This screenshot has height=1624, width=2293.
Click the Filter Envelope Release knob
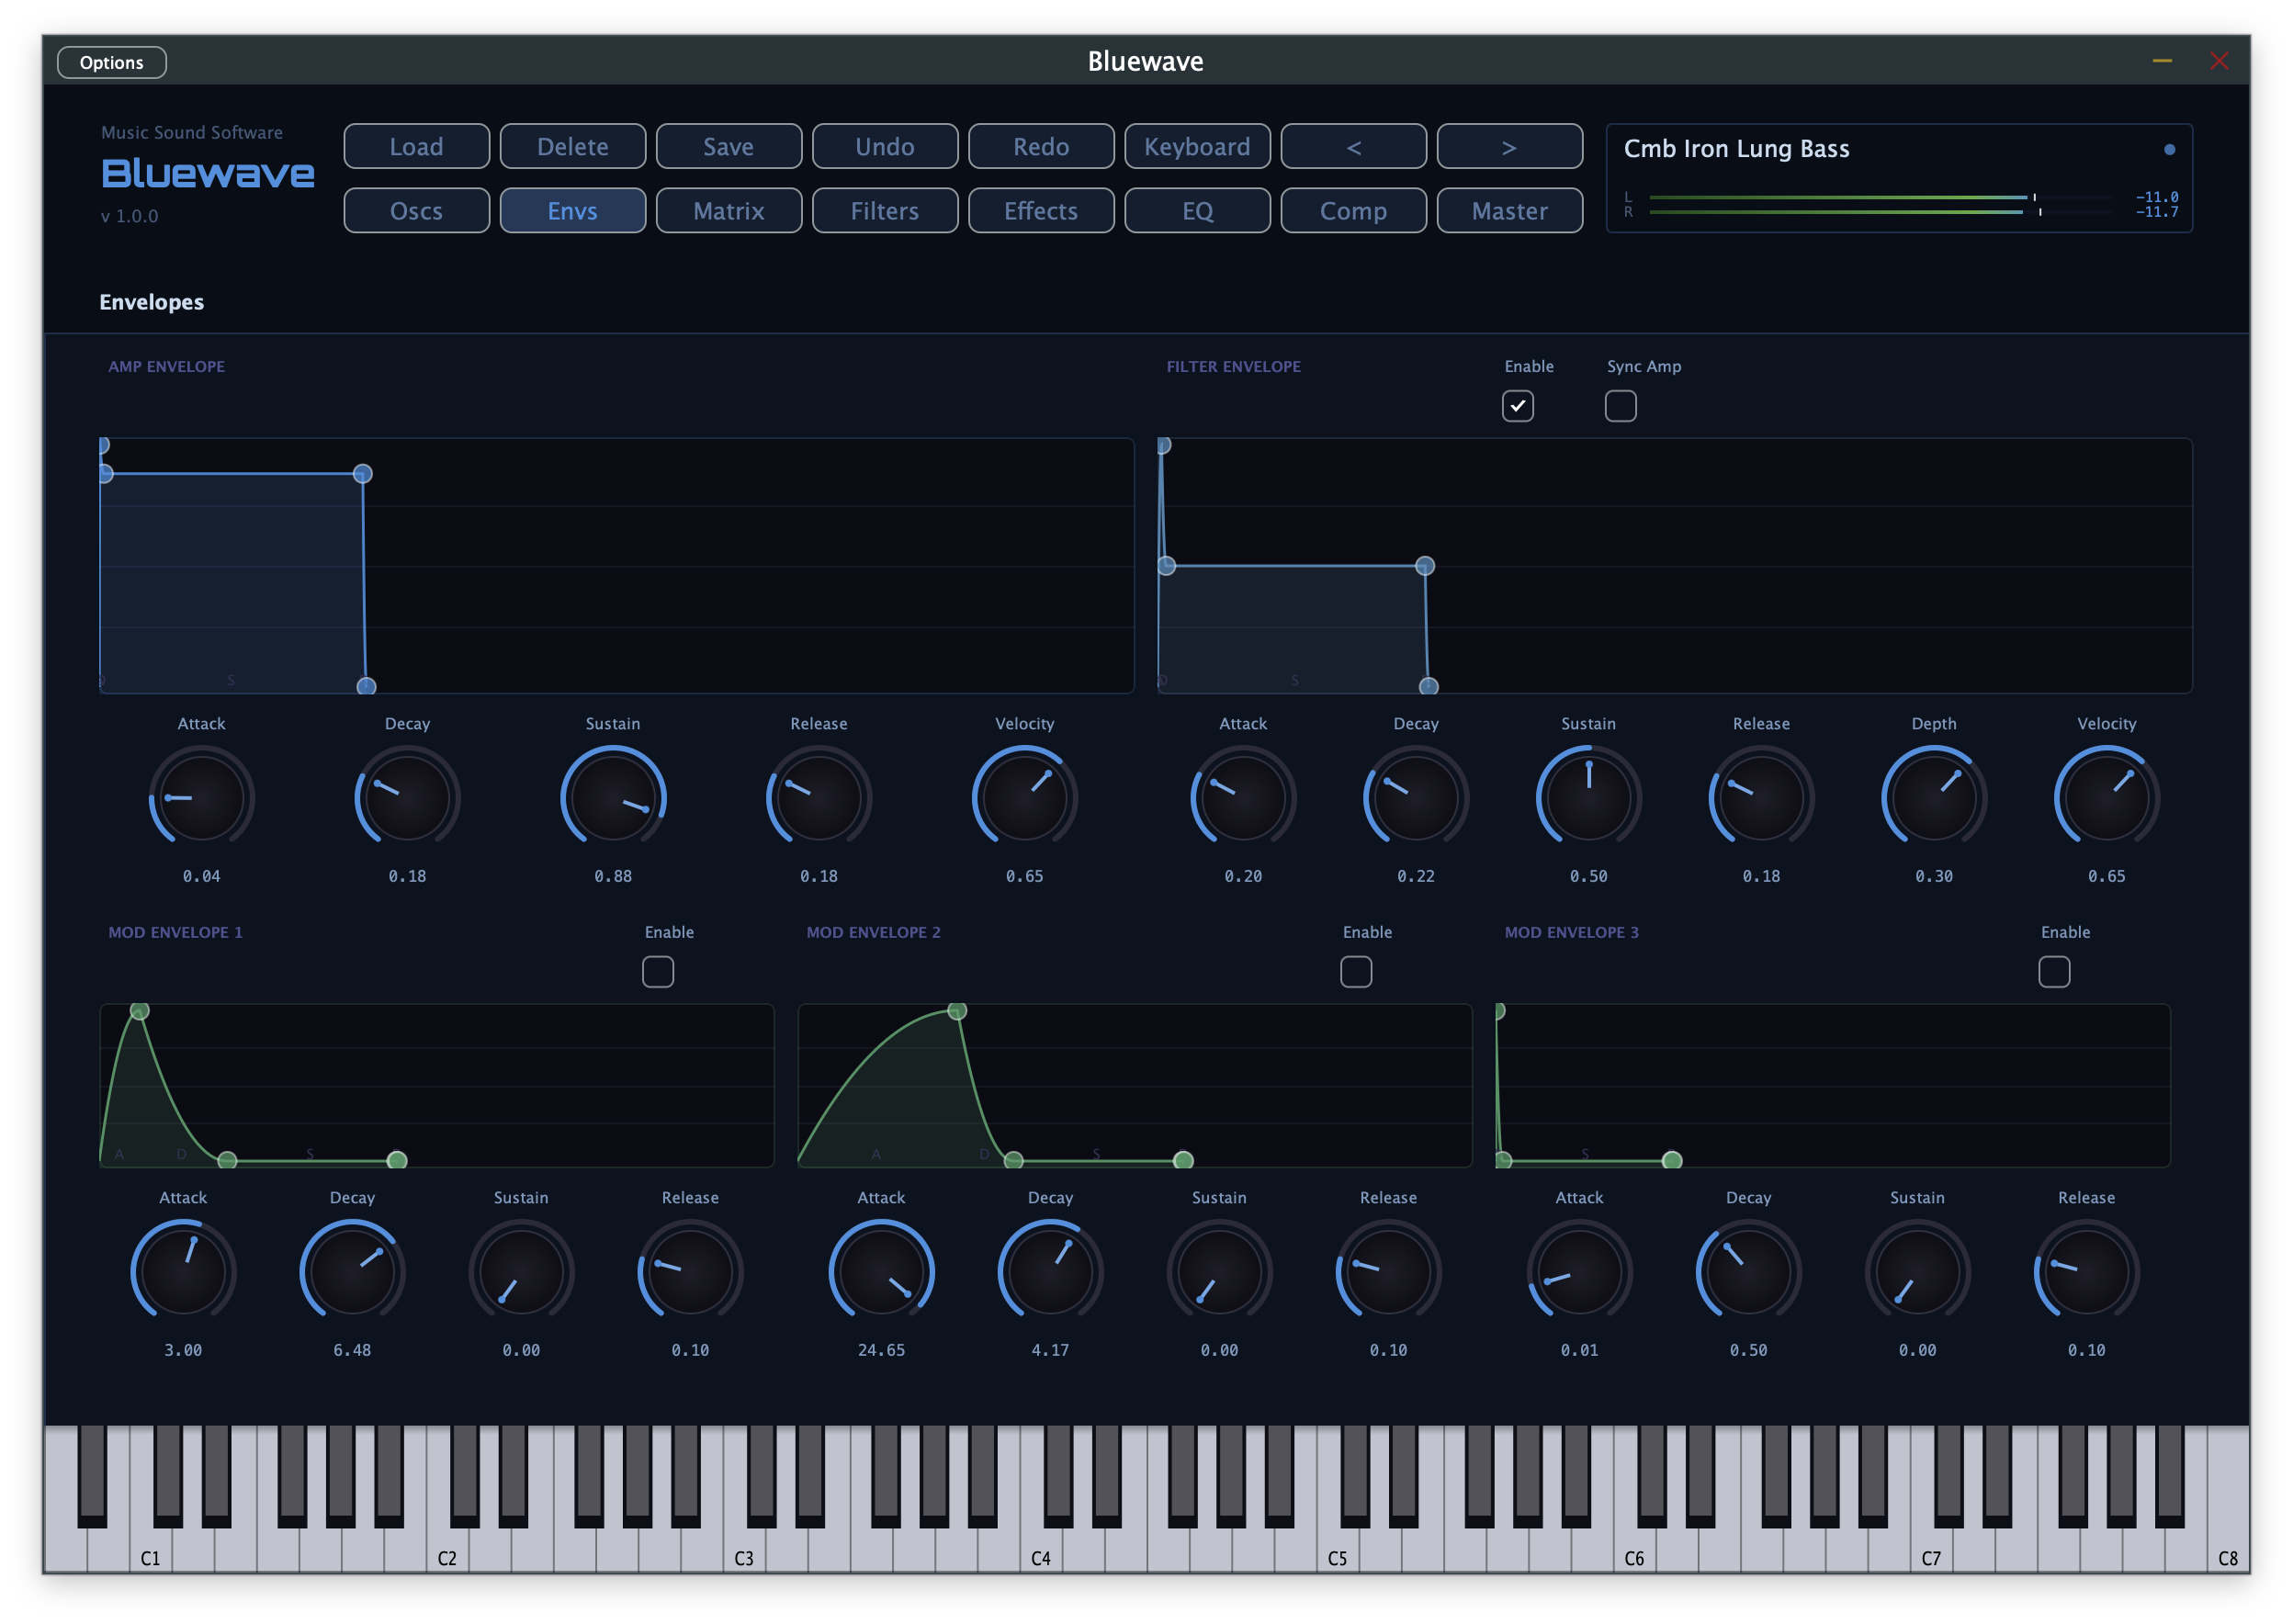(x=1761, y=798)
